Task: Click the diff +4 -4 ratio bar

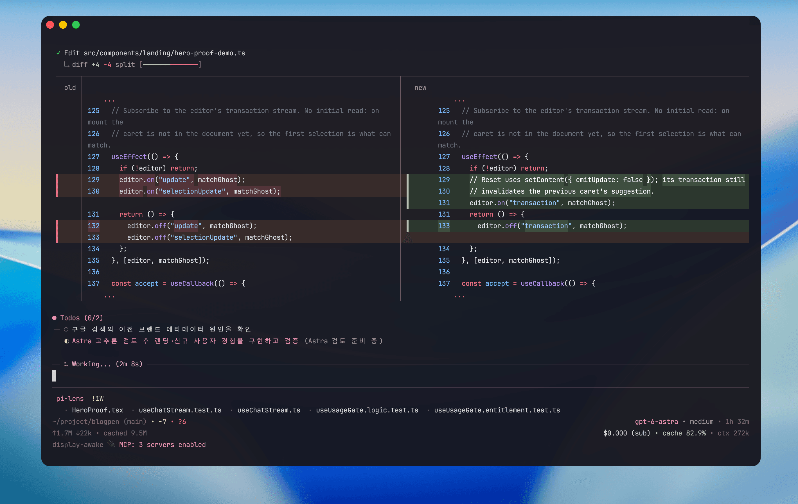Action: (170, 65)
